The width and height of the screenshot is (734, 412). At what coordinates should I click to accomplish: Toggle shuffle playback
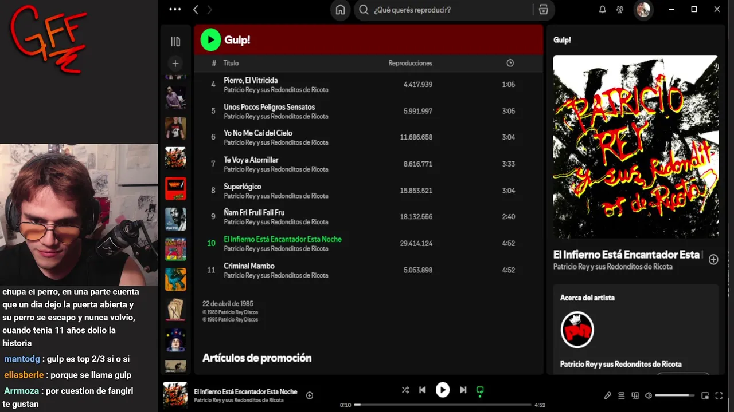coord(405,390)
